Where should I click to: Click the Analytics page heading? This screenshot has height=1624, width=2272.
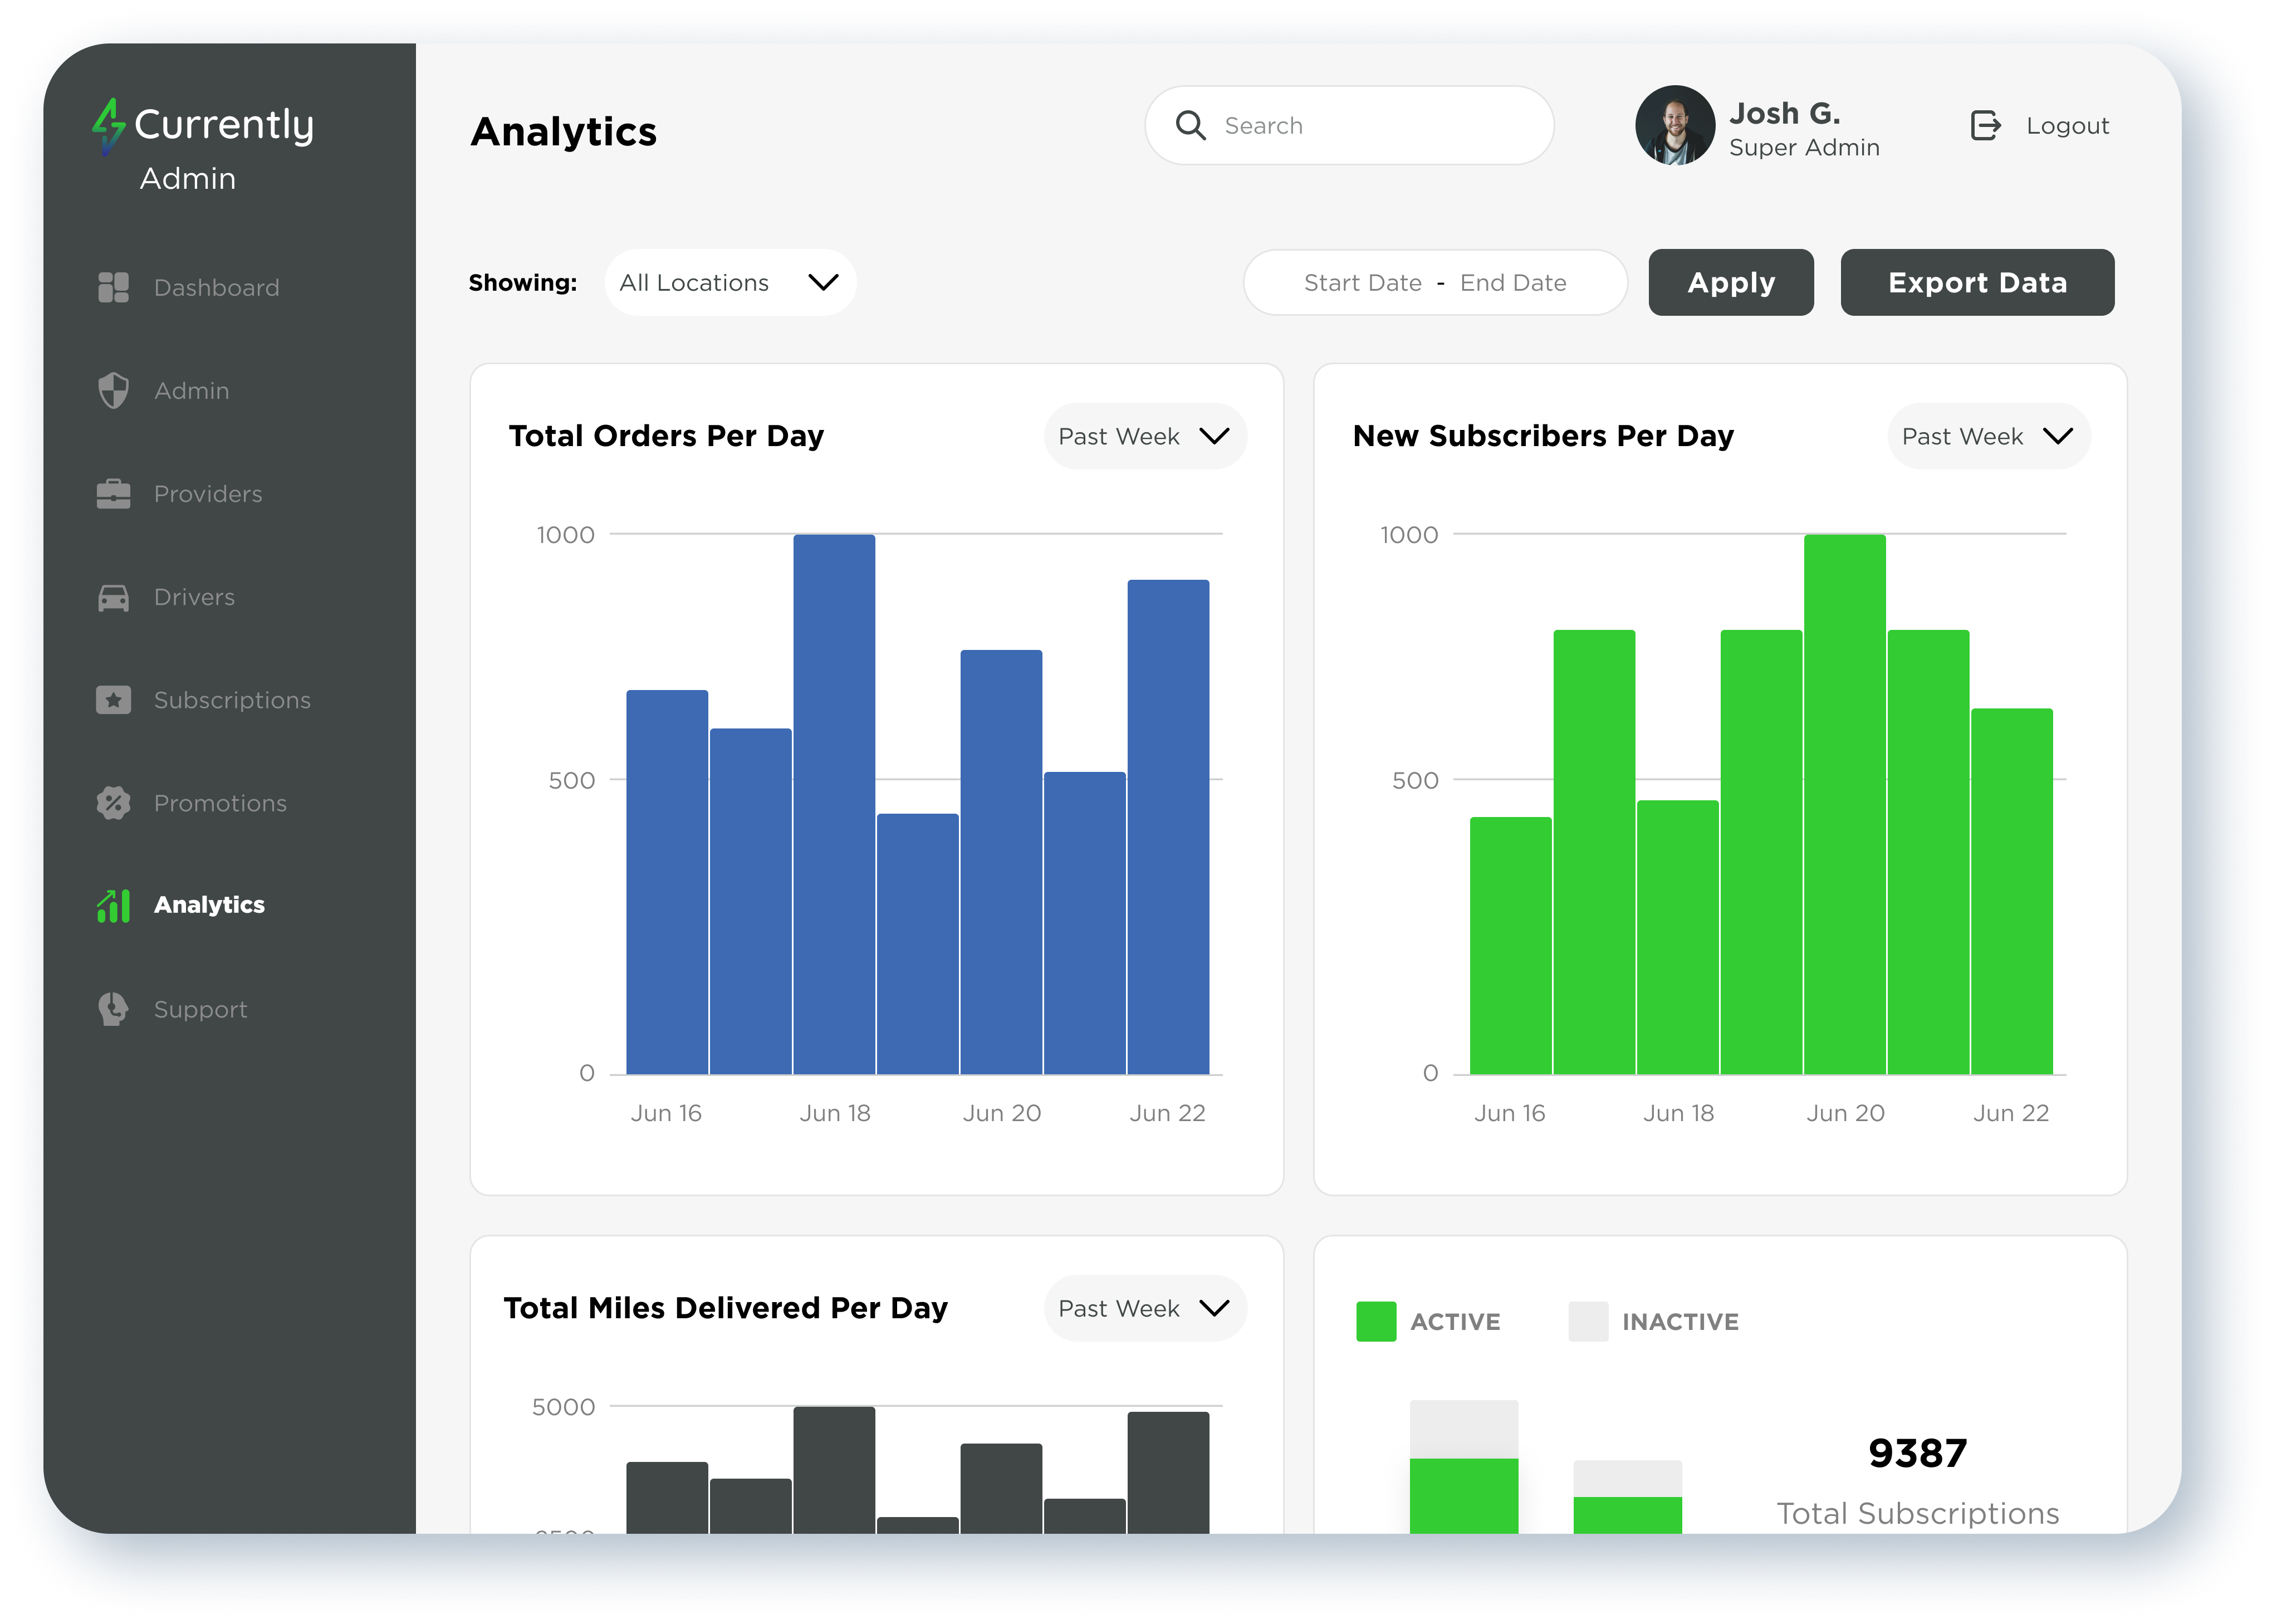point(563,132)
